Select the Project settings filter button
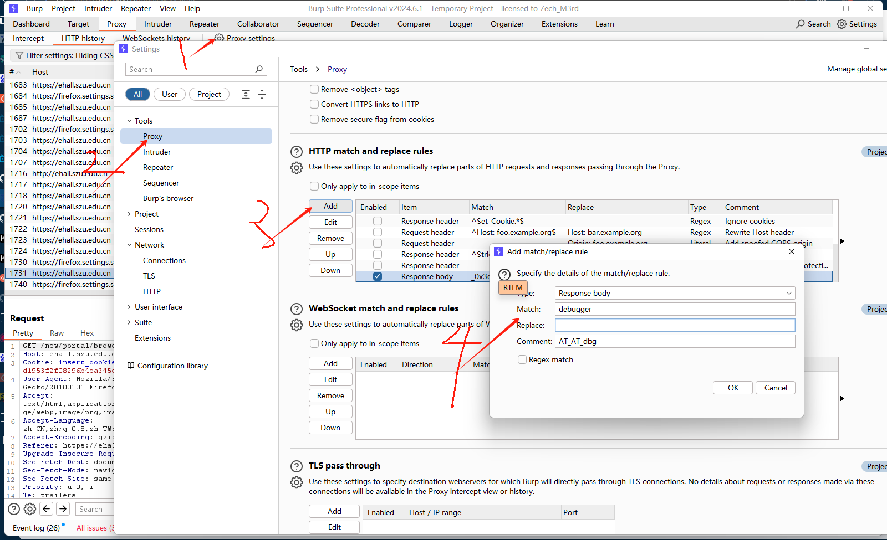Screen dimensions: 887x540 tap(209, 94)
